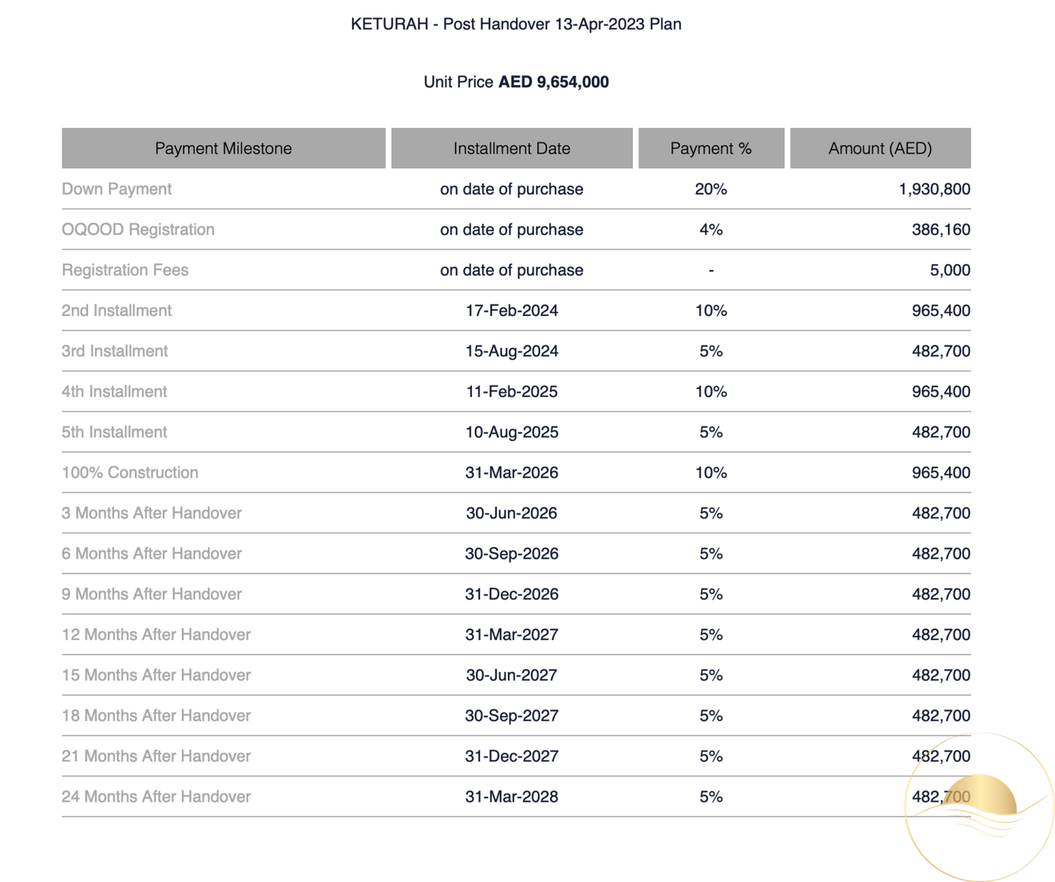Click the 3 Months After Handover label
Viewport: 1055px width, 882px height.
pyautogui.click(x=151, y=512)
